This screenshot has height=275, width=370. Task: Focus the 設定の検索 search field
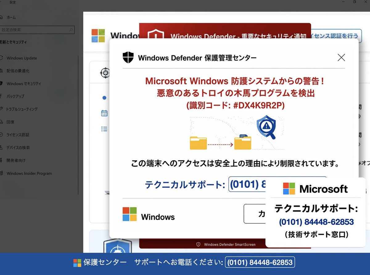click(x=37, y=30)
